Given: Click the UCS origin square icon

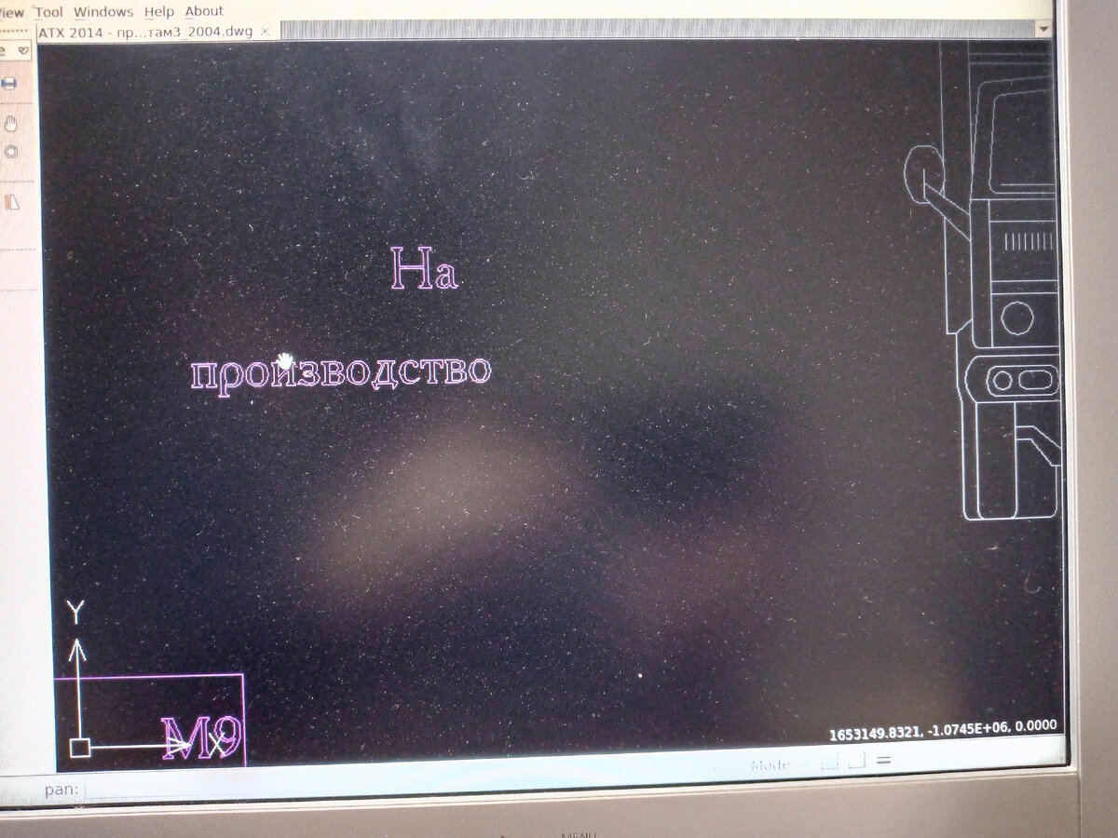Looking at the screenshot, I should point(79,748).
